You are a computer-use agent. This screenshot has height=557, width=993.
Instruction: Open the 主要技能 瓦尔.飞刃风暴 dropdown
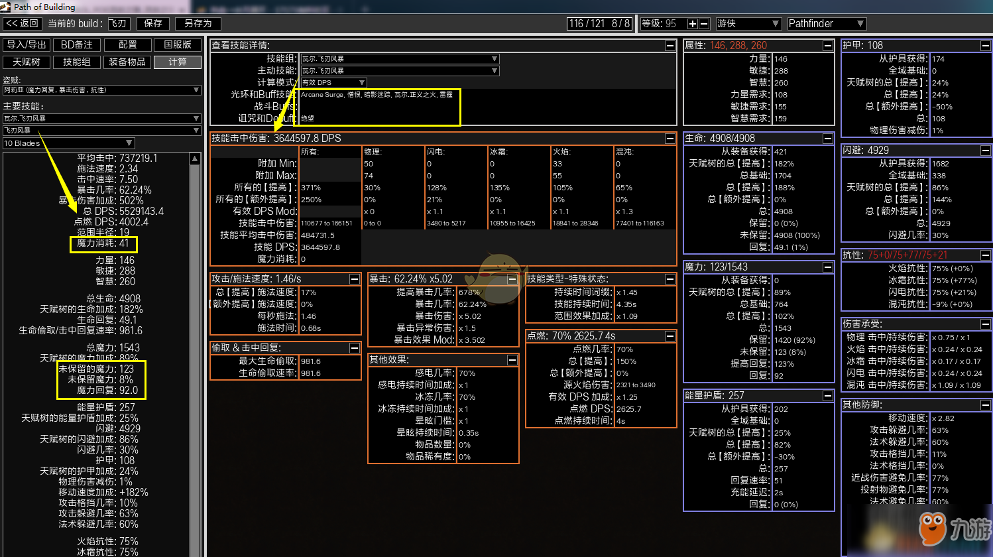[102, 118]
